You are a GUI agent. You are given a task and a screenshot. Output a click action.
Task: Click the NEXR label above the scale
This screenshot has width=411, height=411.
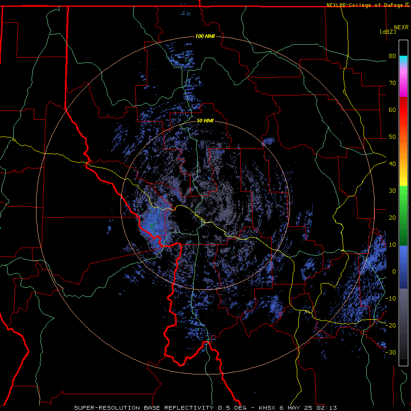(401, 27)
